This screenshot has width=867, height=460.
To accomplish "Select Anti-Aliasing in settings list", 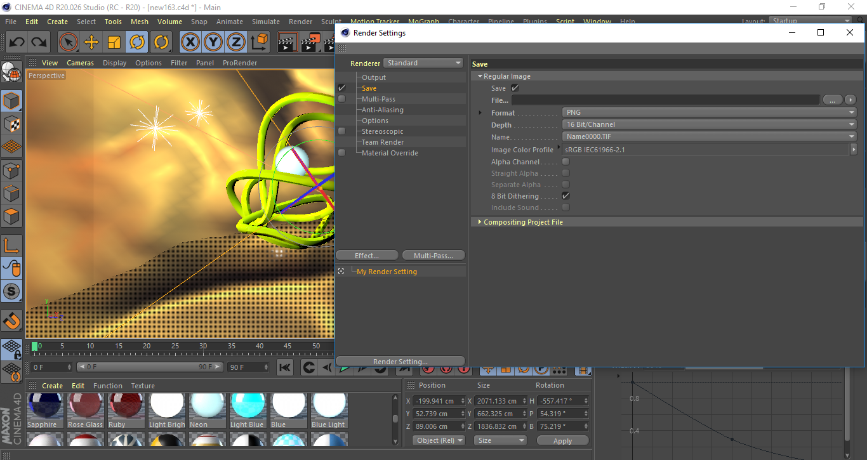I will [383, 110].
